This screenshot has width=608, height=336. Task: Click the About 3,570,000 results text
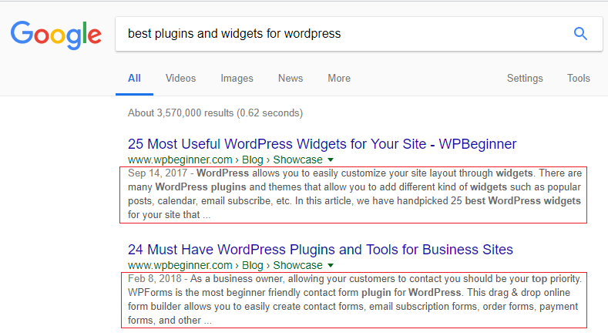tap(215, 113)
